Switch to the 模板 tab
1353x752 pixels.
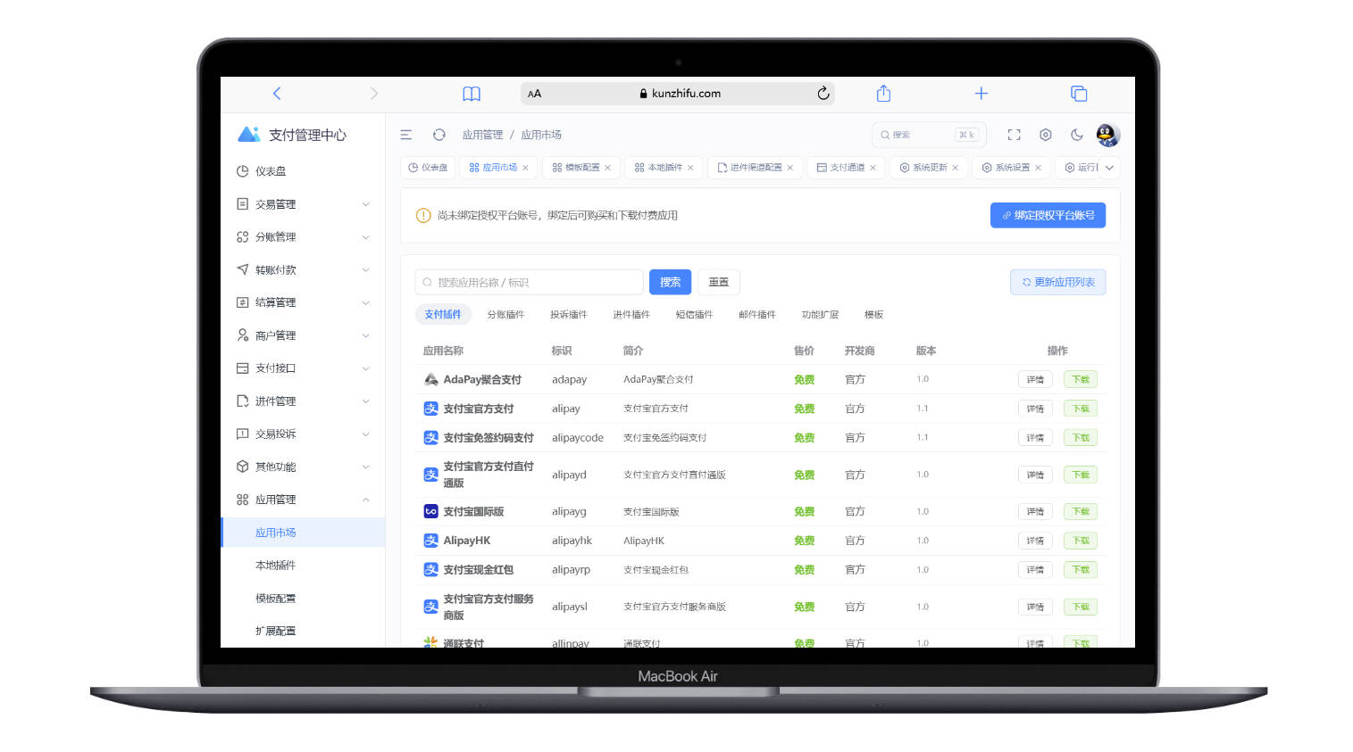coord(874,314)
